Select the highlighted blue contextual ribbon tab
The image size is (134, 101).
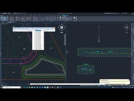[x=64, y=16]
